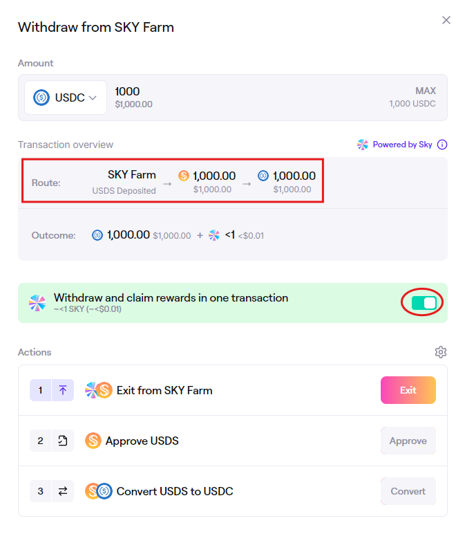Click the orange USDS coin icon in Route
465x534 pixels.
click(x=184, y=176)
